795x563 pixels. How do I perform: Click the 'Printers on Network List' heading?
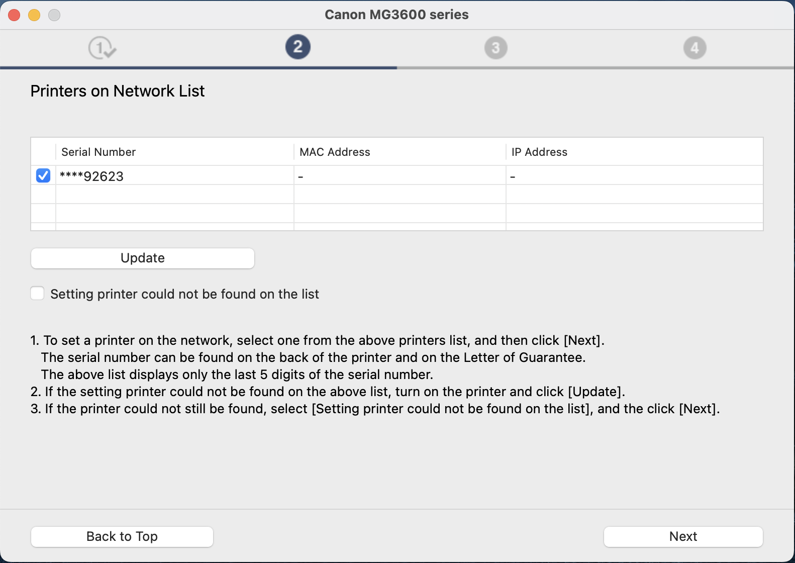coord(118,91)
